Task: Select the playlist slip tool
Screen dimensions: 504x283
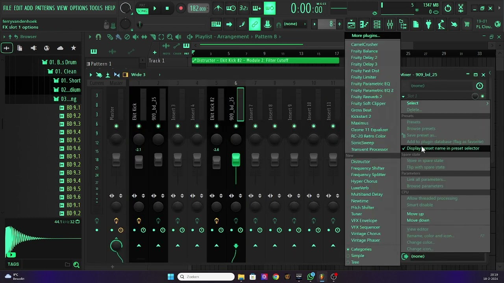Action: coord(144,37)
